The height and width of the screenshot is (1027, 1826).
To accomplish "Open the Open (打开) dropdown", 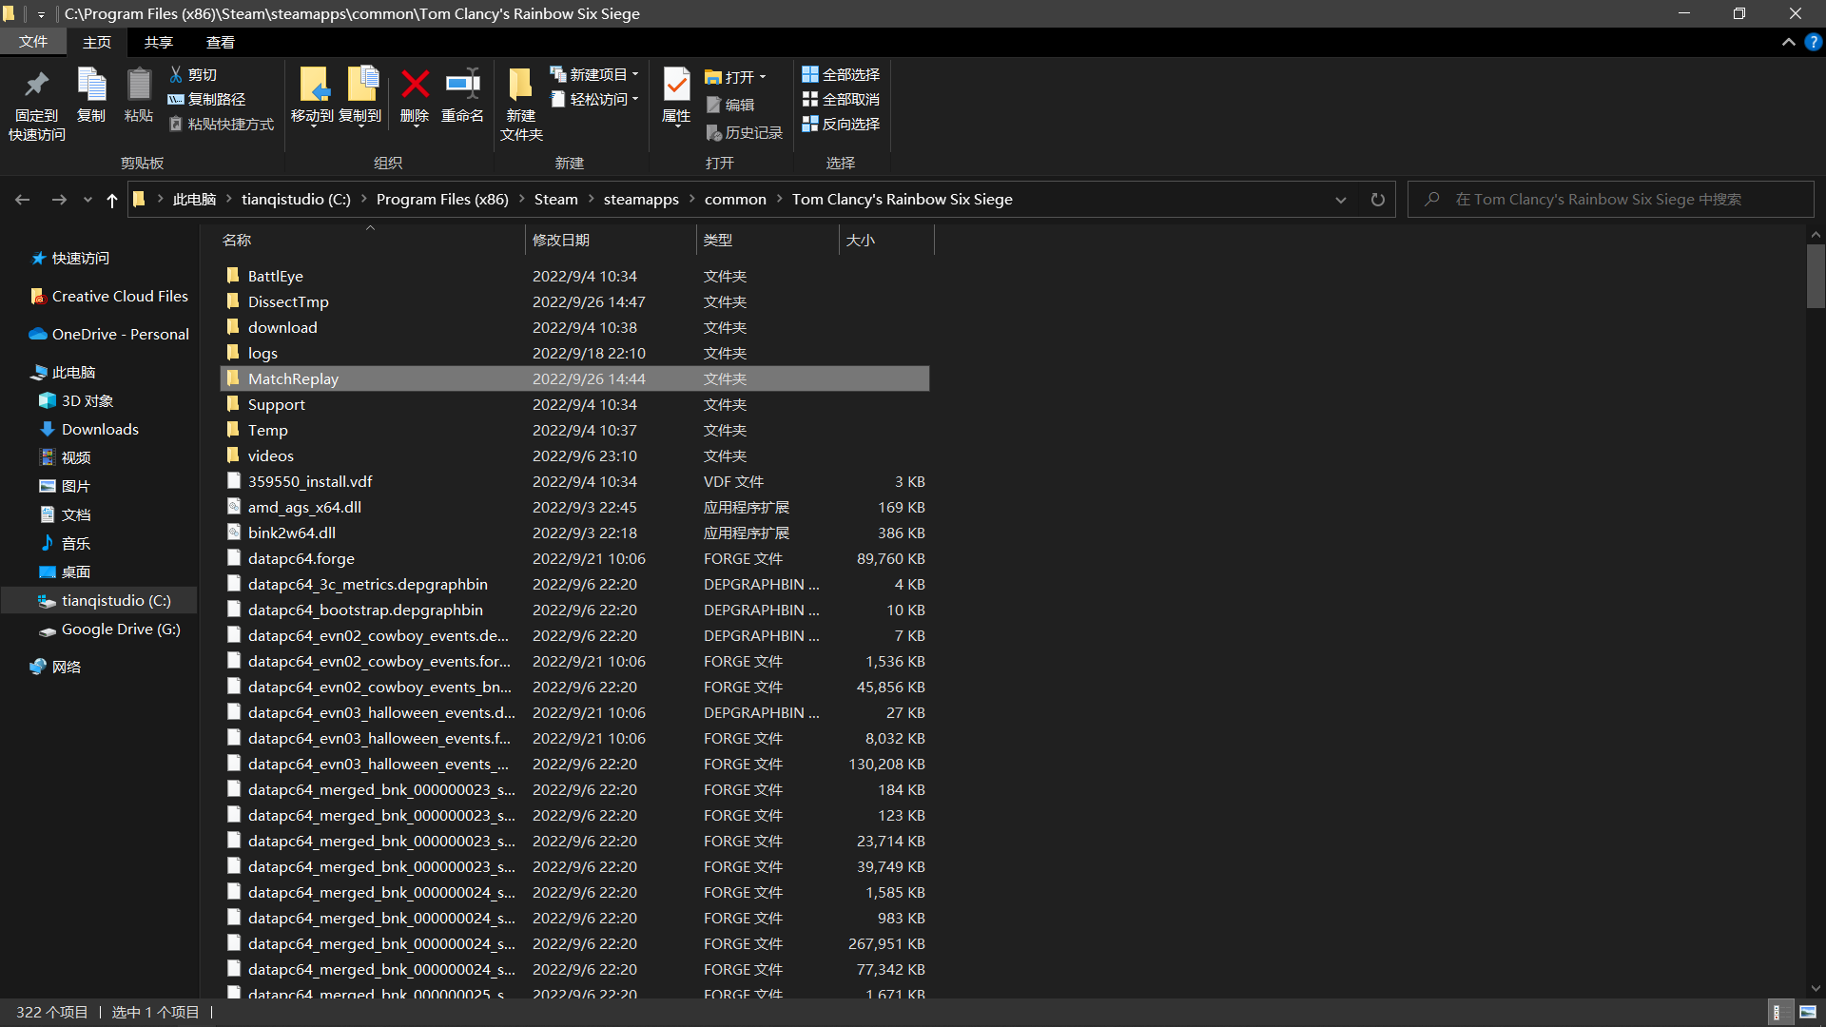I will (735, 77).
